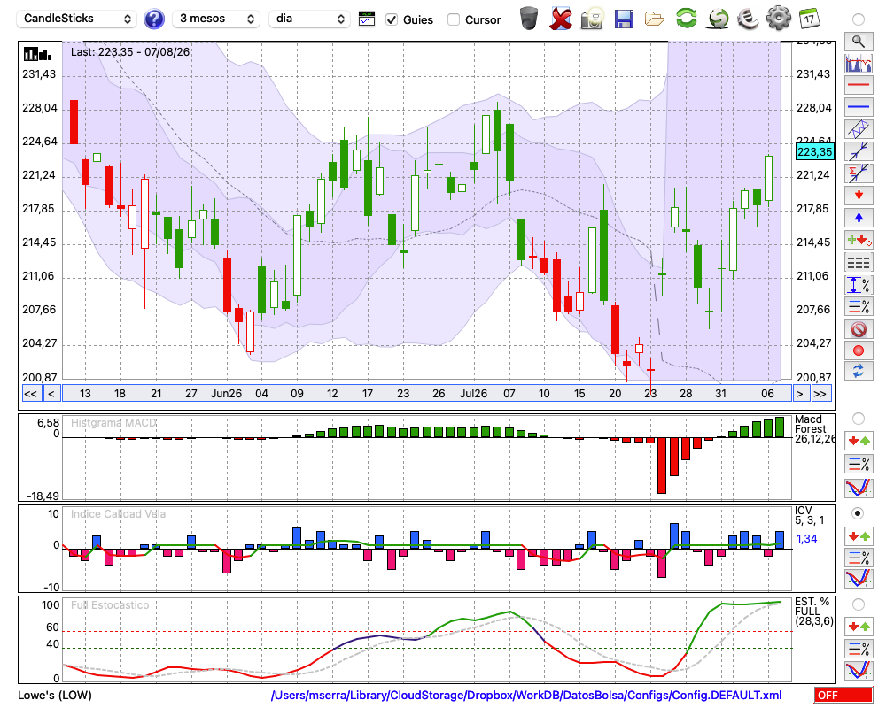Click the red X delete icon

click(561, 19)
